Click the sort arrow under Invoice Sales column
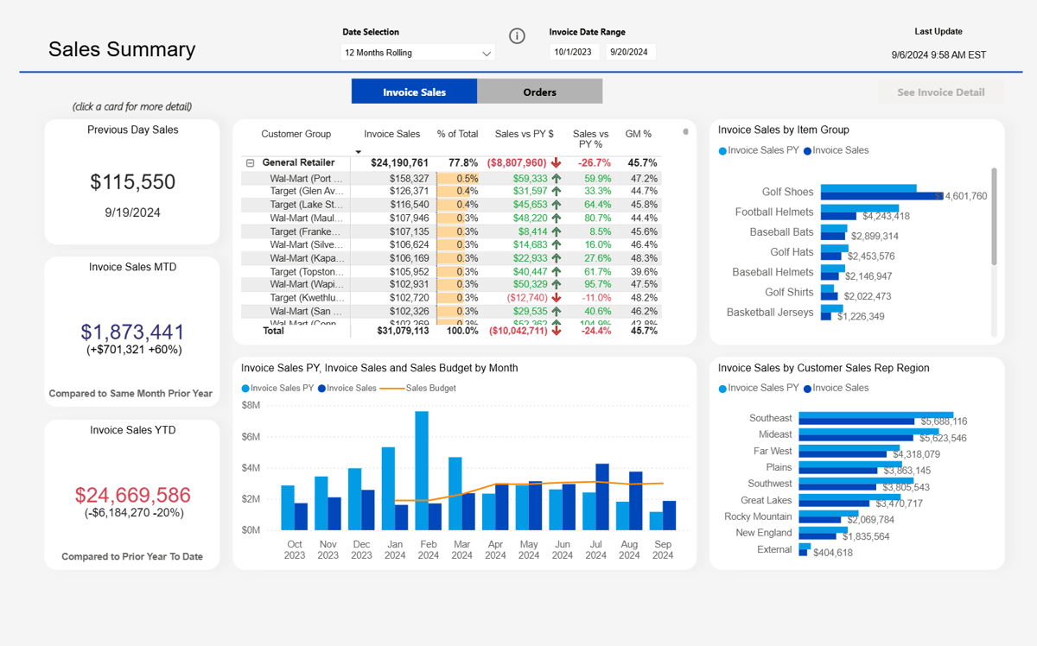The width and height of the screenshot is (1037, 646). tap(359, 152)
